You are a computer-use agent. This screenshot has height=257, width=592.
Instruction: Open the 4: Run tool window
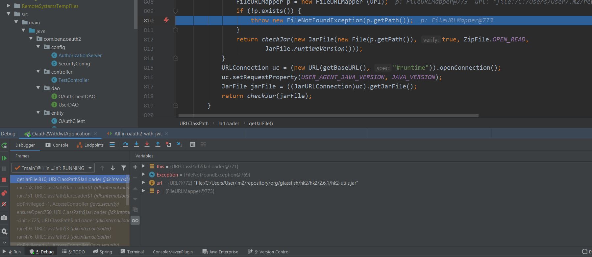[x=12, y=252]
